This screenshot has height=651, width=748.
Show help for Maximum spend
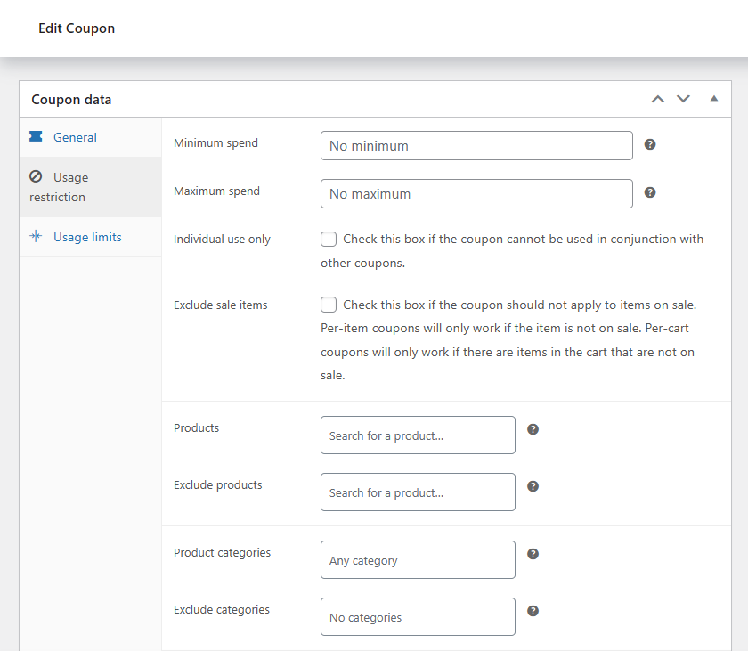point(650,192)
